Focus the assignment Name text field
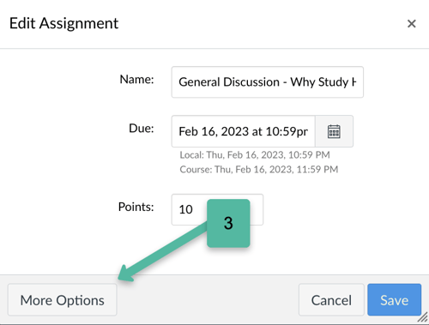The image size is (429, 325). [268, 82]
